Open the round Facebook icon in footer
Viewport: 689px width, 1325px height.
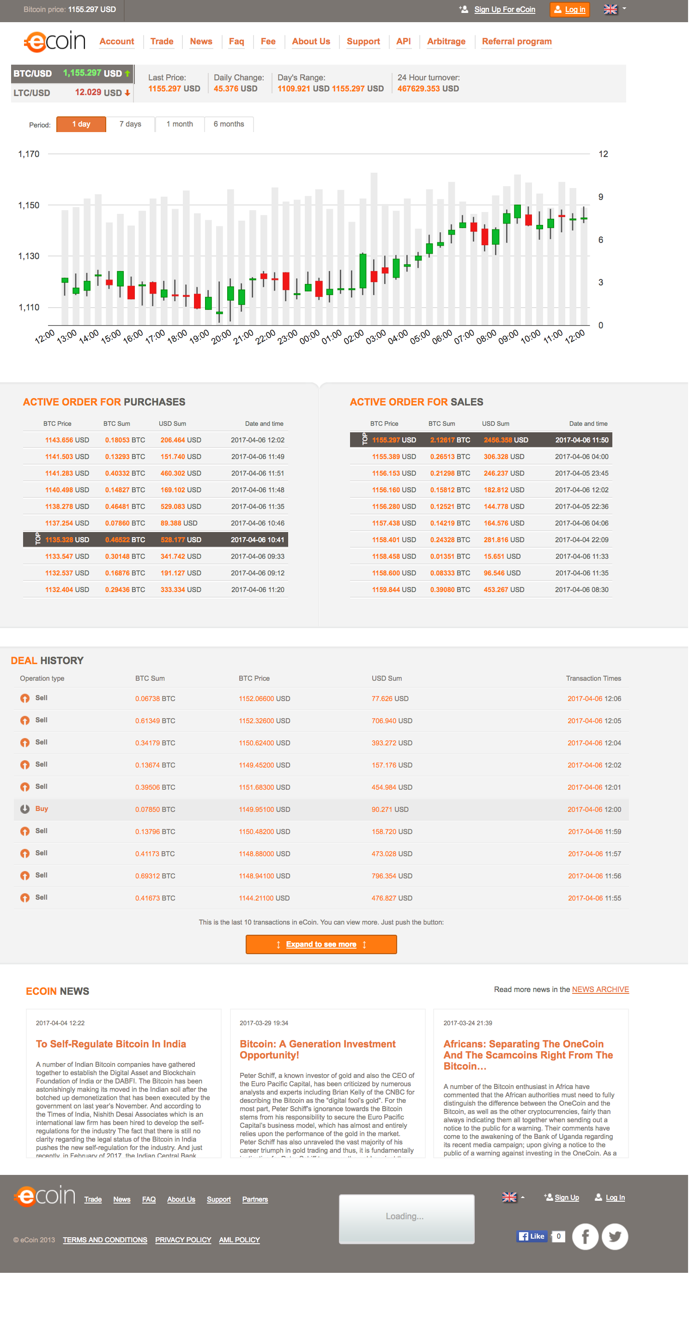click(x=585, y=1236)
